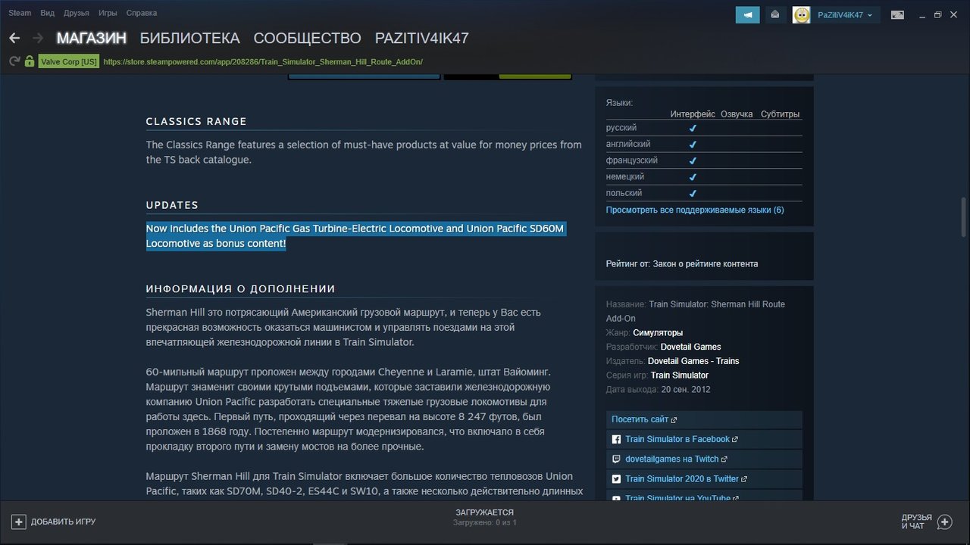The image size is (970, 545).
Task: Click the green lock security icon
Action: [30, 61]
